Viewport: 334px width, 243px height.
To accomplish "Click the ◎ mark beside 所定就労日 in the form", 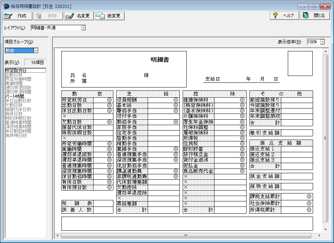I will [109, 100].
